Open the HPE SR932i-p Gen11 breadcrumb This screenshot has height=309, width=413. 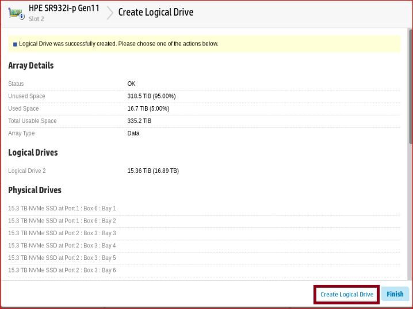[64, 9]
